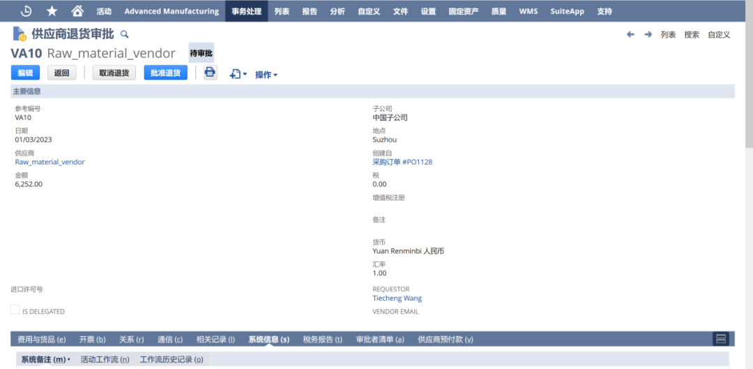Select the 活动工作流 (n) subtab
Screen dimensions: 753x369
[105, 359]
